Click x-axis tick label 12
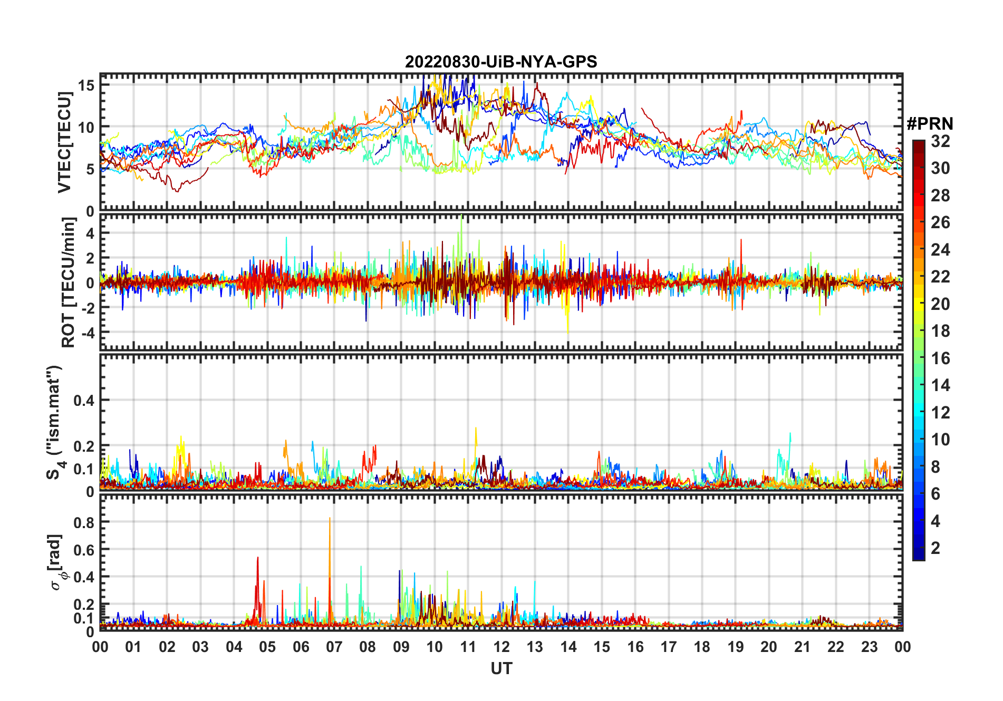 (501, 647)
